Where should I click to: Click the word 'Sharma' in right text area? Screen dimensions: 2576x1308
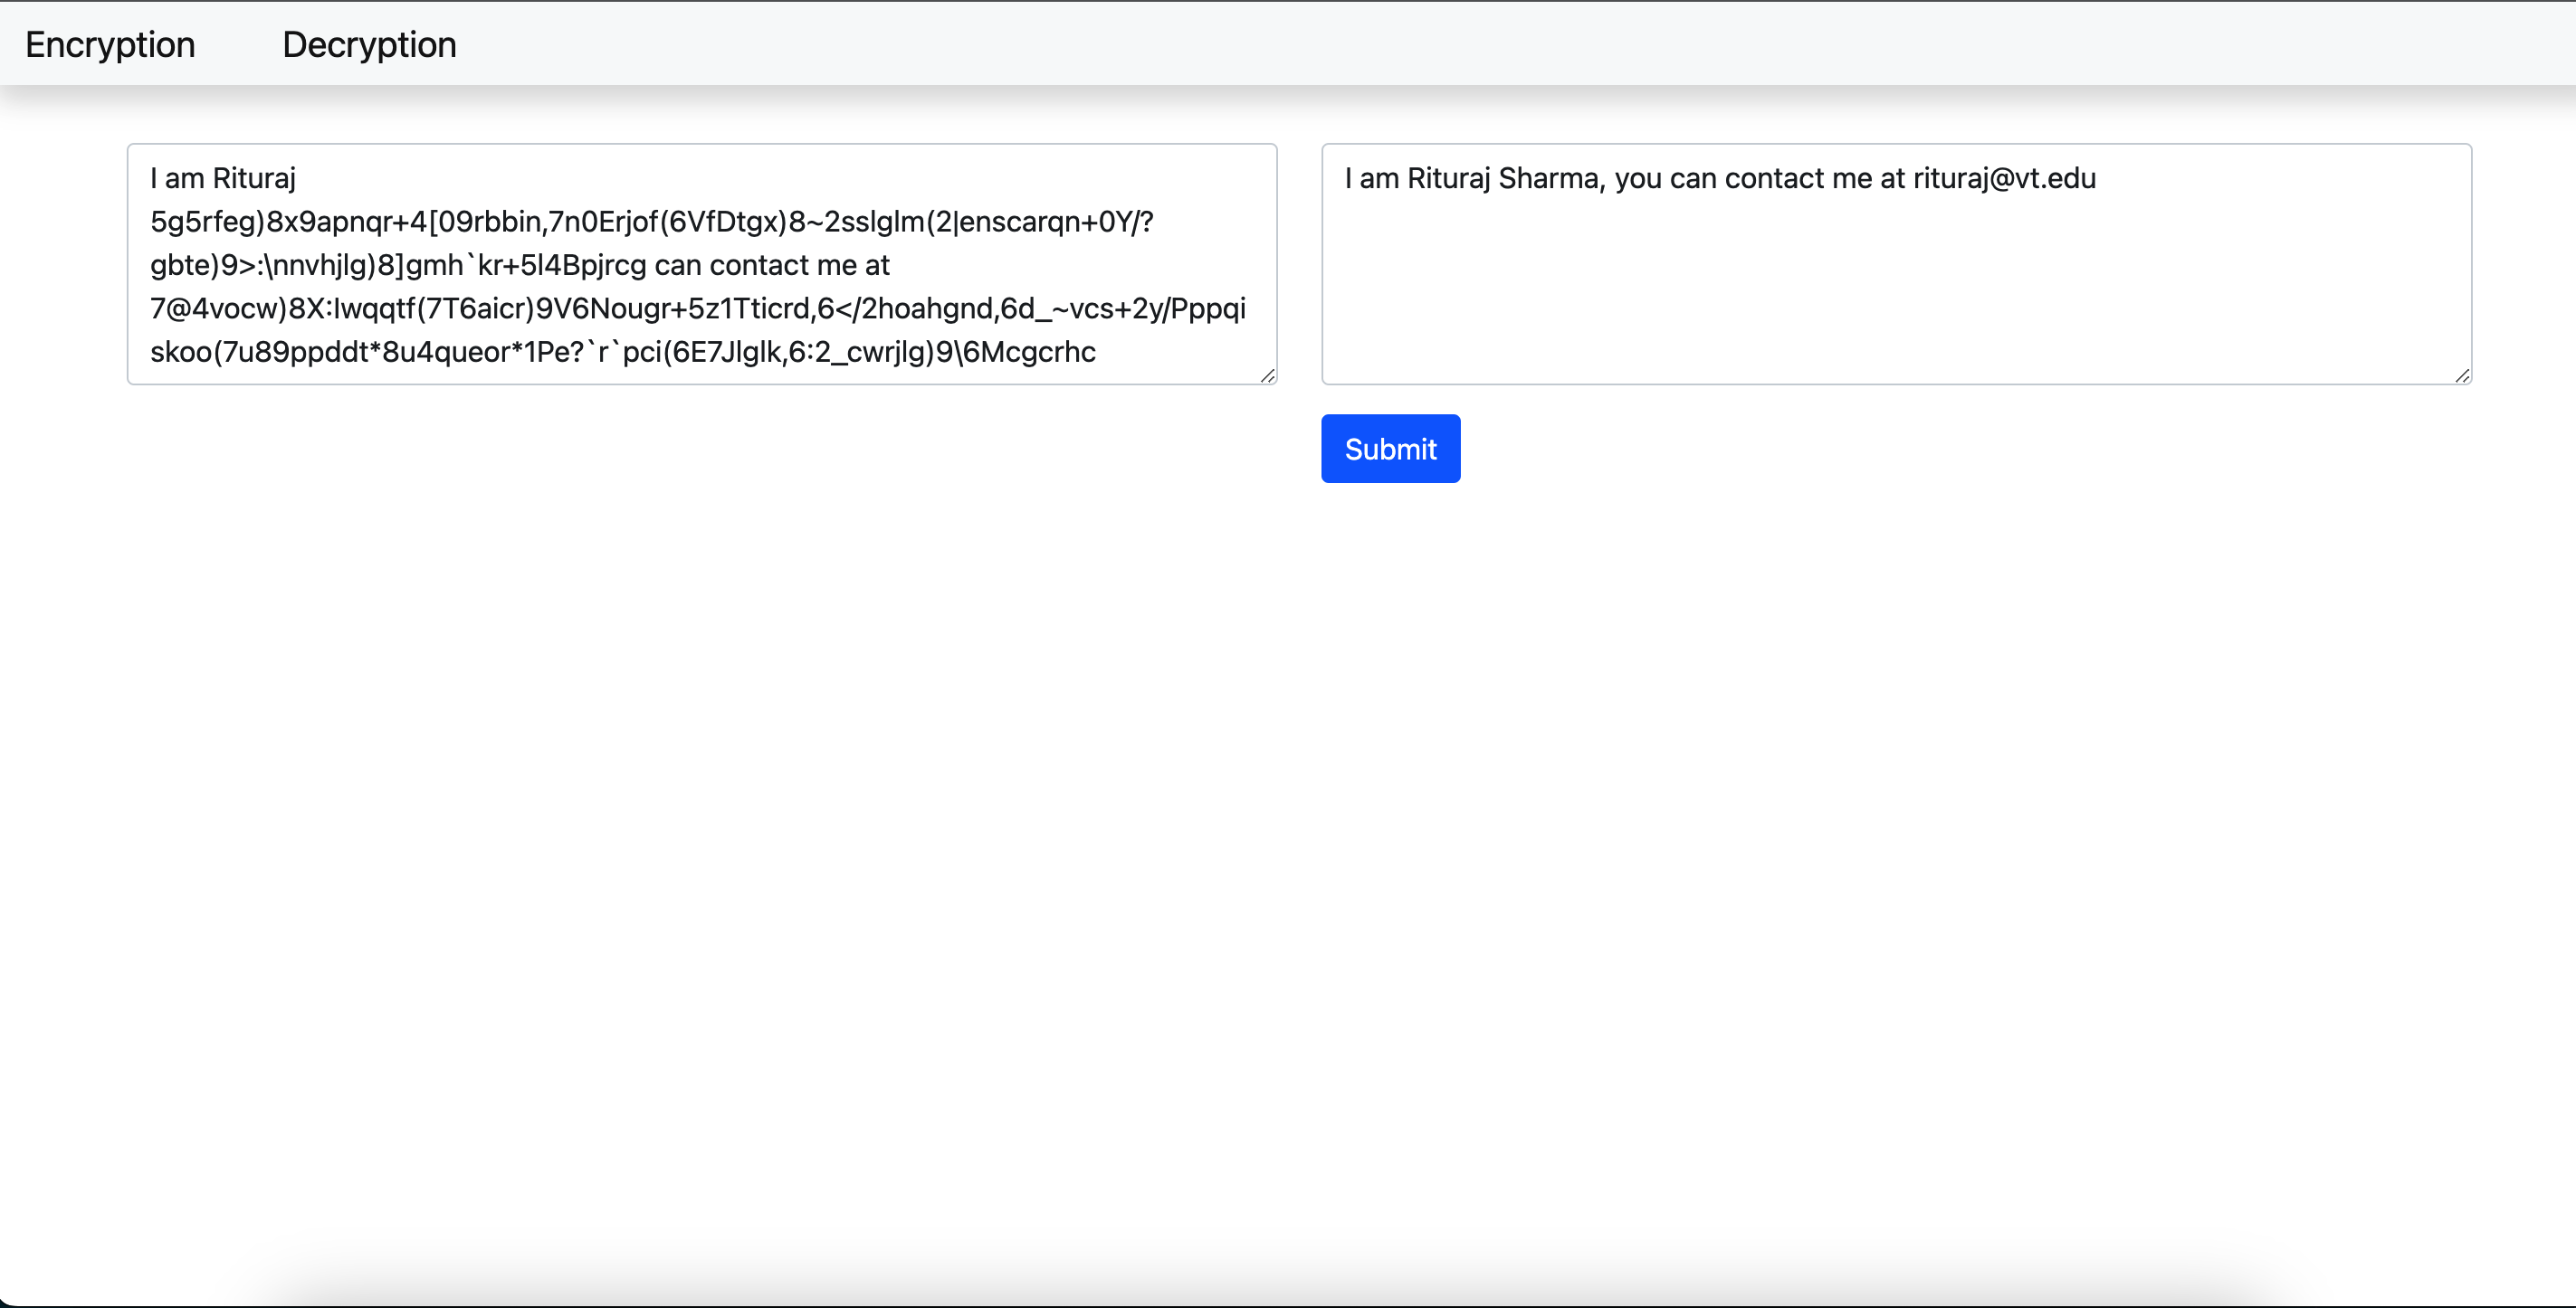click(1550, 179)
